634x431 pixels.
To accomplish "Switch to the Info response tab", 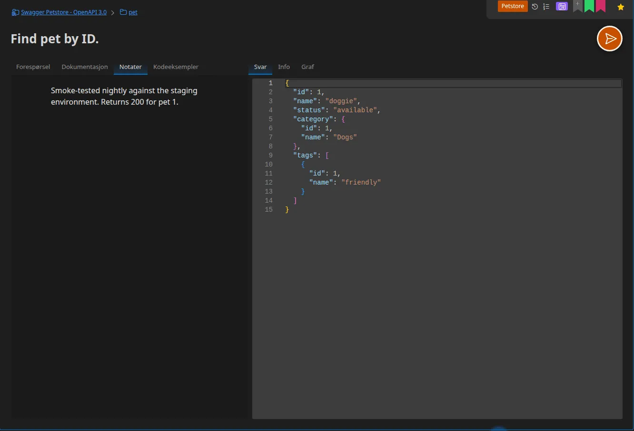I will pos(284,67).
